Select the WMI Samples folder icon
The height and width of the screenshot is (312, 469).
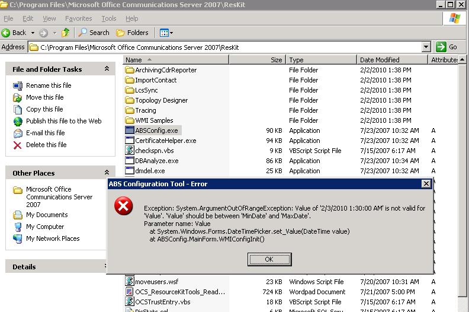pyautogui.click(x=130, y=120)
